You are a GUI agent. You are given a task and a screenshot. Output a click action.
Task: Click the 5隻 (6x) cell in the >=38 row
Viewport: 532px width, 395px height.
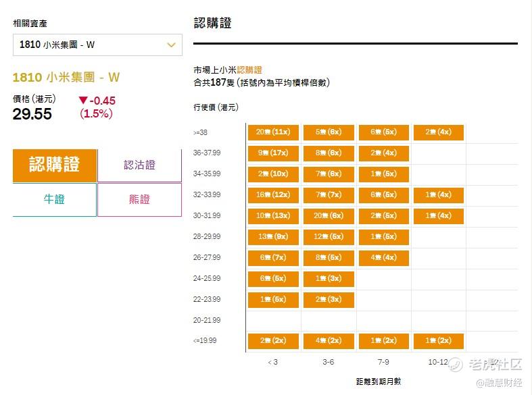click(329, 132)
